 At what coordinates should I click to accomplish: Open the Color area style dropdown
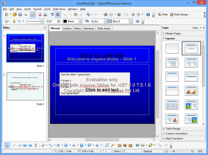pos(106,21)
